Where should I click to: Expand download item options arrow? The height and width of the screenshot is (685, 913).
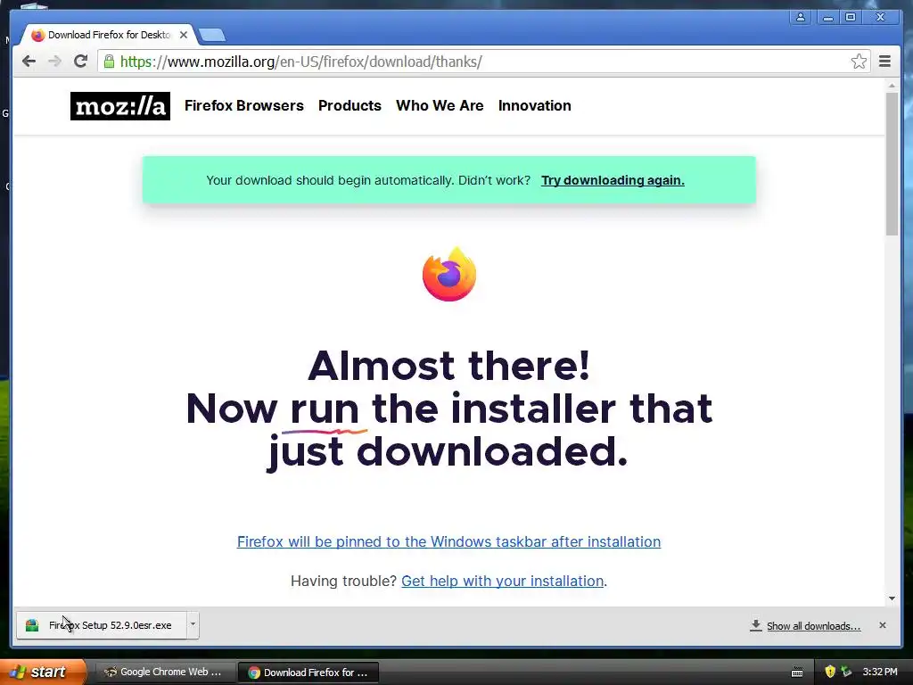[x=193, y=624]
